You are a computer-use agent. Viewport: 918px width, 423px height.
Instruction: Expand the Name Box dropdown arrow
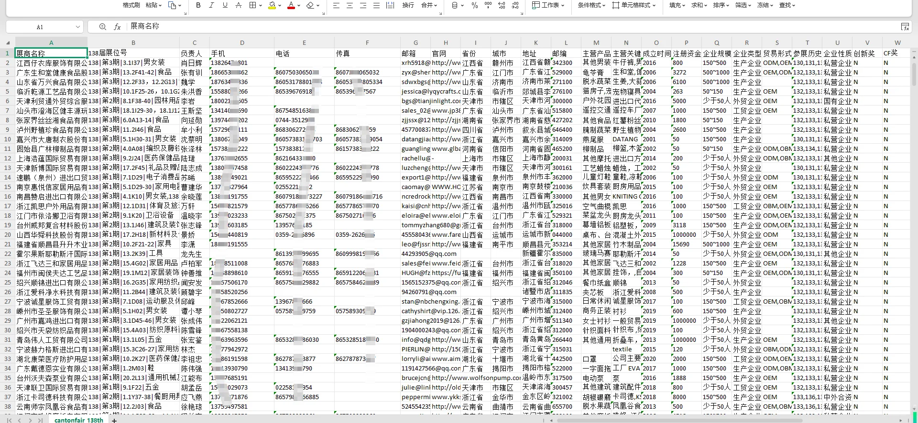tap(77, 27)
